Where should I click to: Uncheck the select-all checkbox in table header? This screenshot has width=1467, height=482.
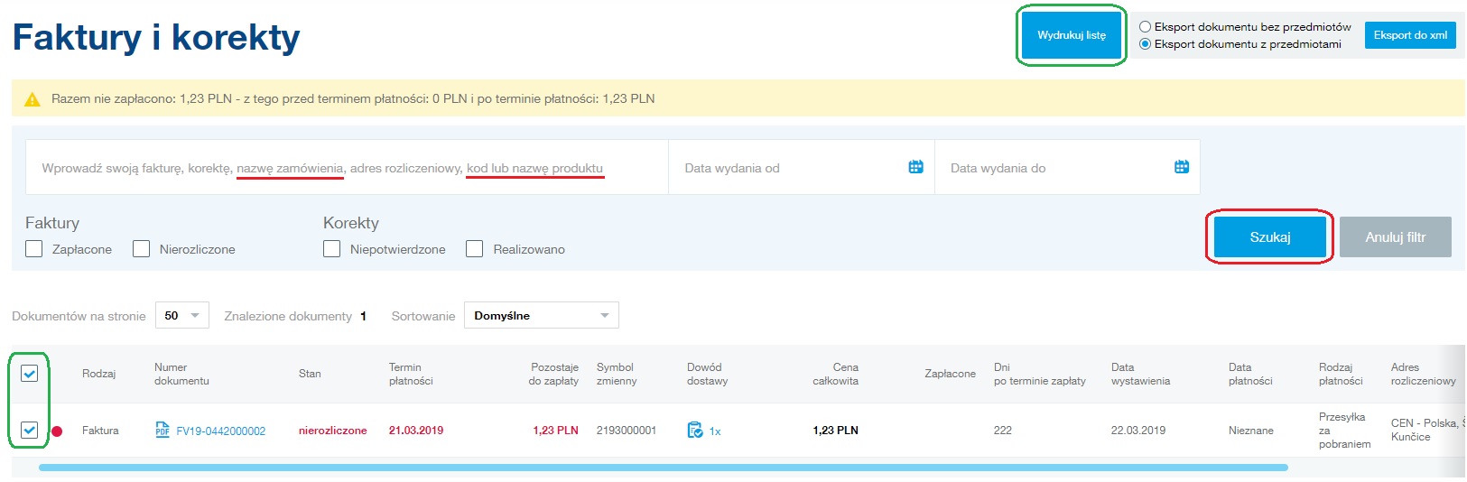pos(30,374)
